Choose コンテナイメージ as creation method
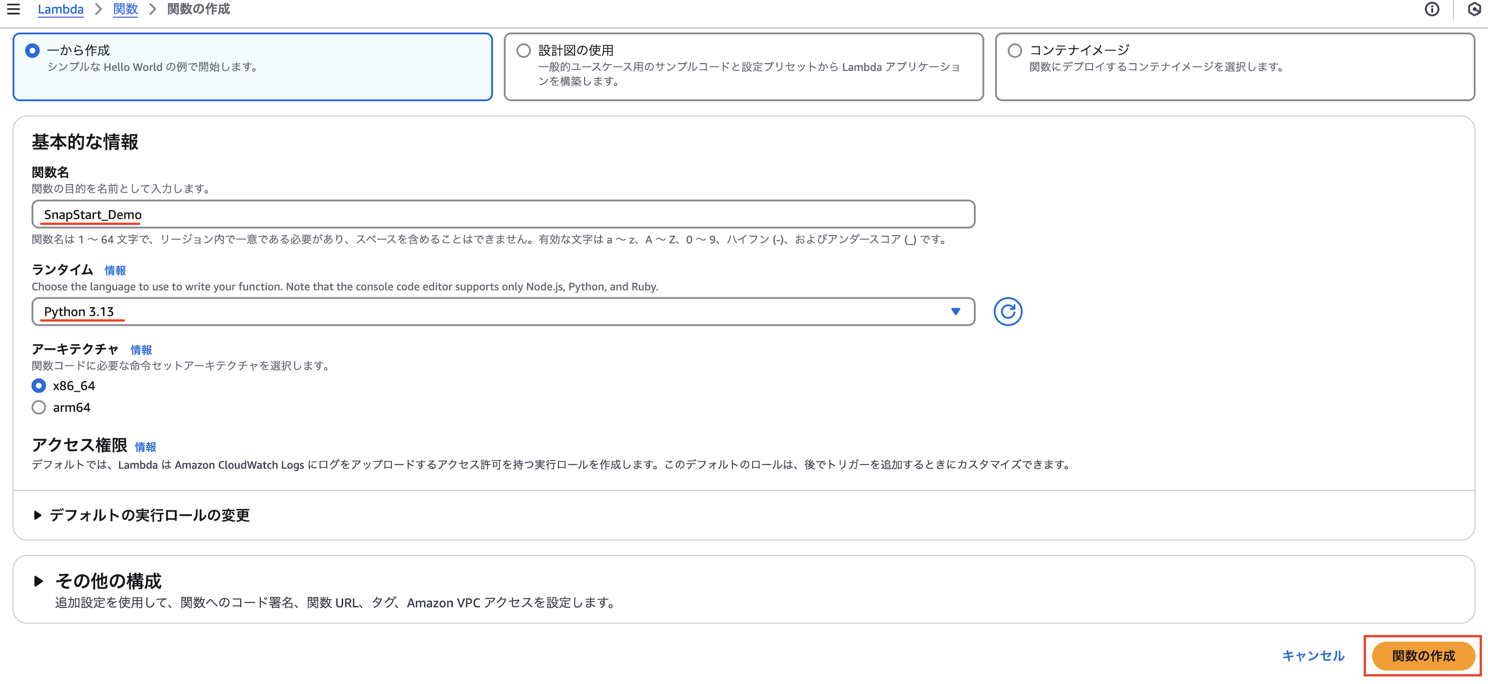The height and width of the screenshot is (684, 1488). click(x=1014, y=51)
